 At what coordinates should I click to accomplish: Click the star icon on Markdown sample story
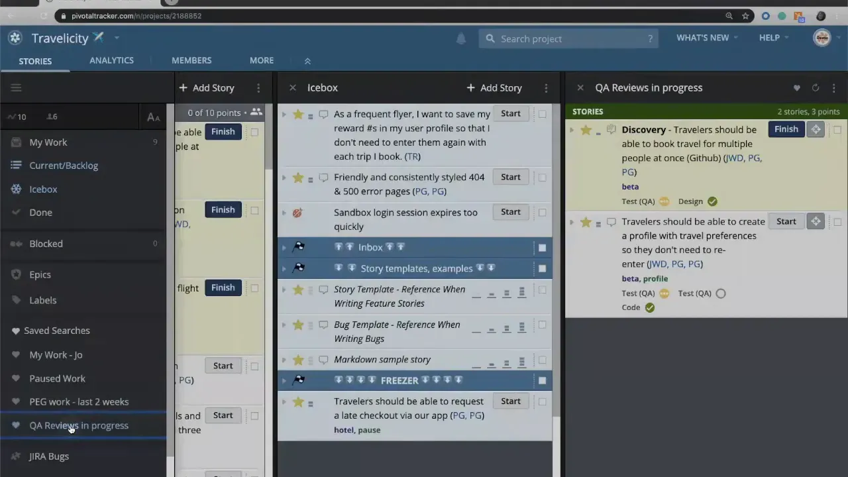tap(297, 359)
